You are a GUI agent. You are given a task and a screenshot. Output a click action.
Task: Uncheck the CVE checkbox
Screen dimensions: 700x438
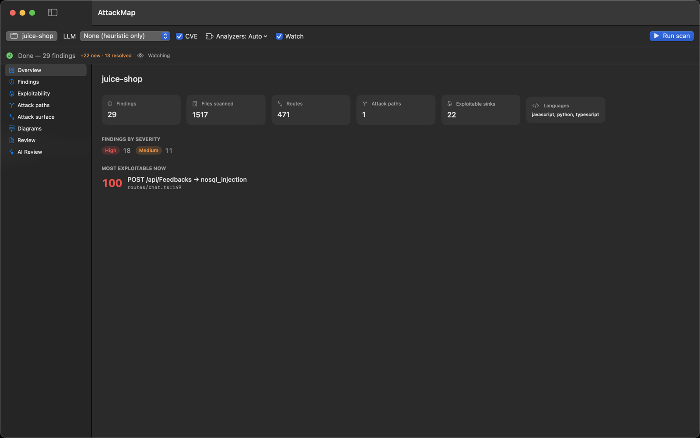[x=179, y=36]
